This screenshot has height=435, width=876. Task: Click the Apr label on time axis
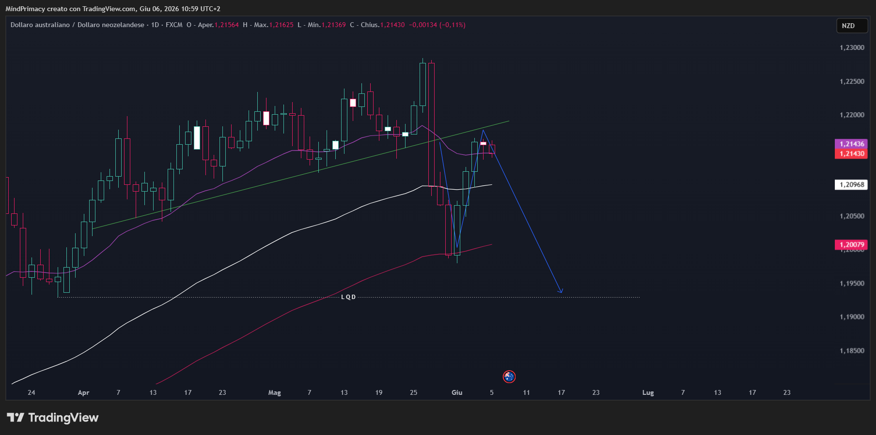click(83, 392)
